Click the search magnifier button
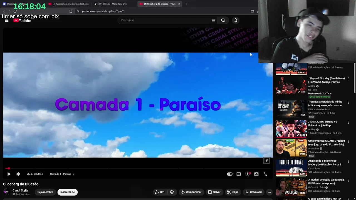Screen dimensions: 356x200 tap(223, 20)
